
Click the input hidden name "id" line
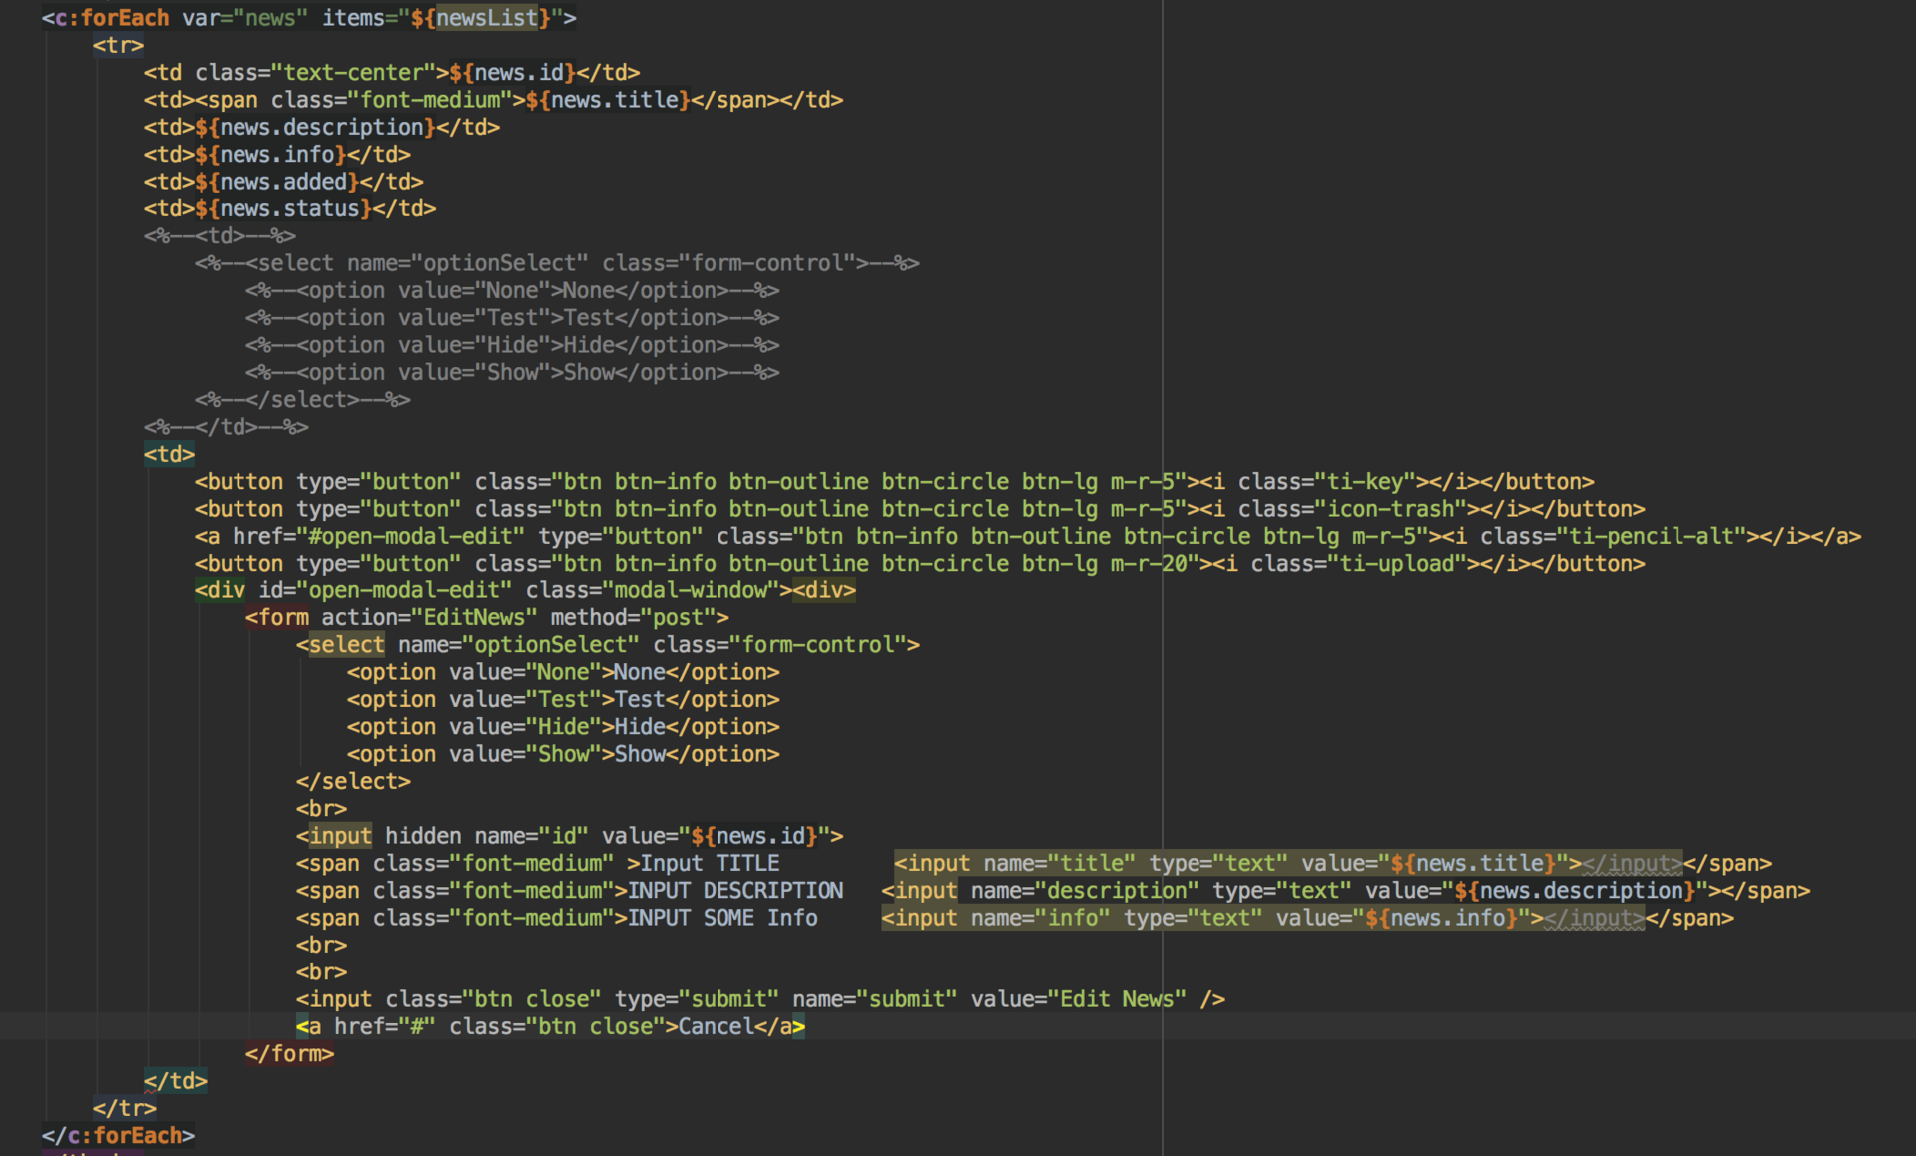click(570, 836)
